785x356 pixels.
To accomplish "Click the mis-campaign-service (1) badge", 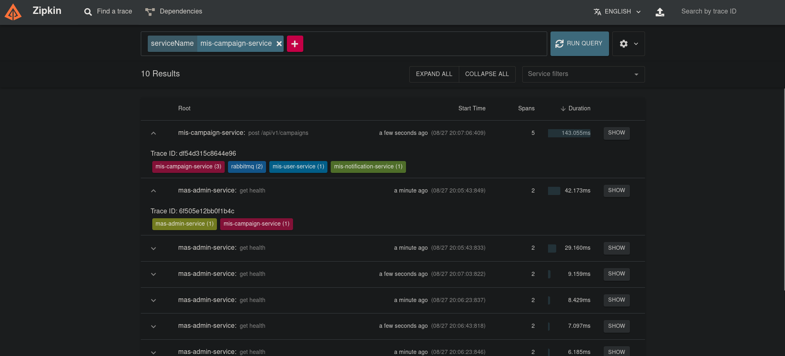I will 257,224.
